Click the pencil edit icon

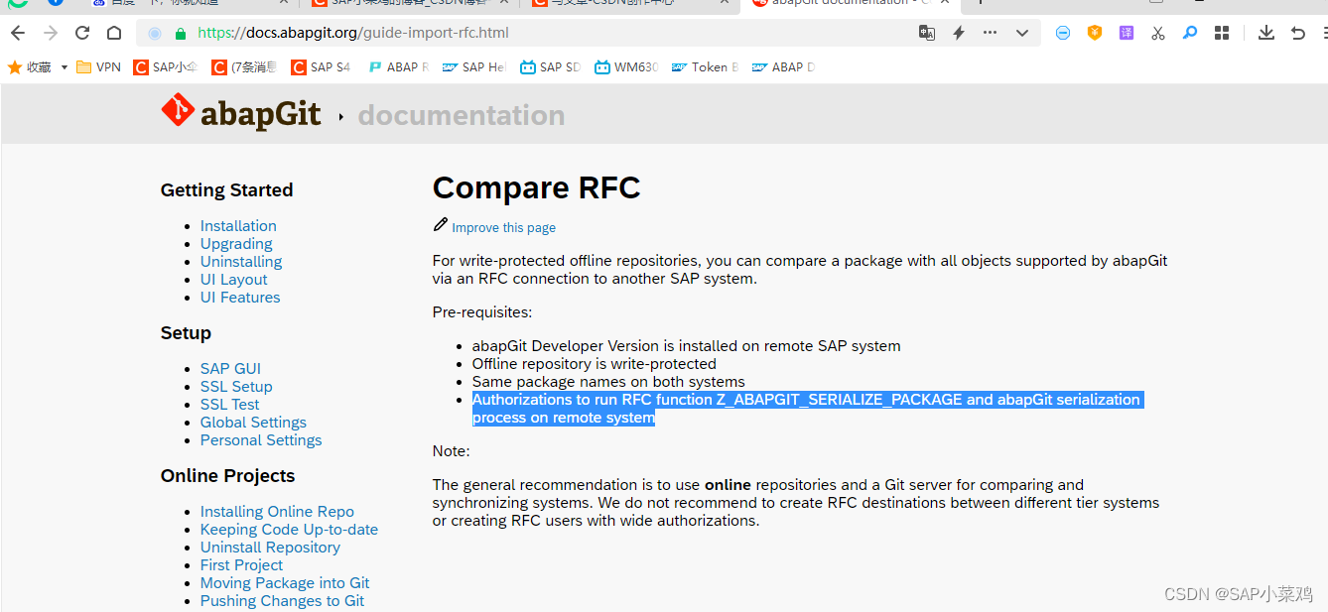[x=441, y=225]
